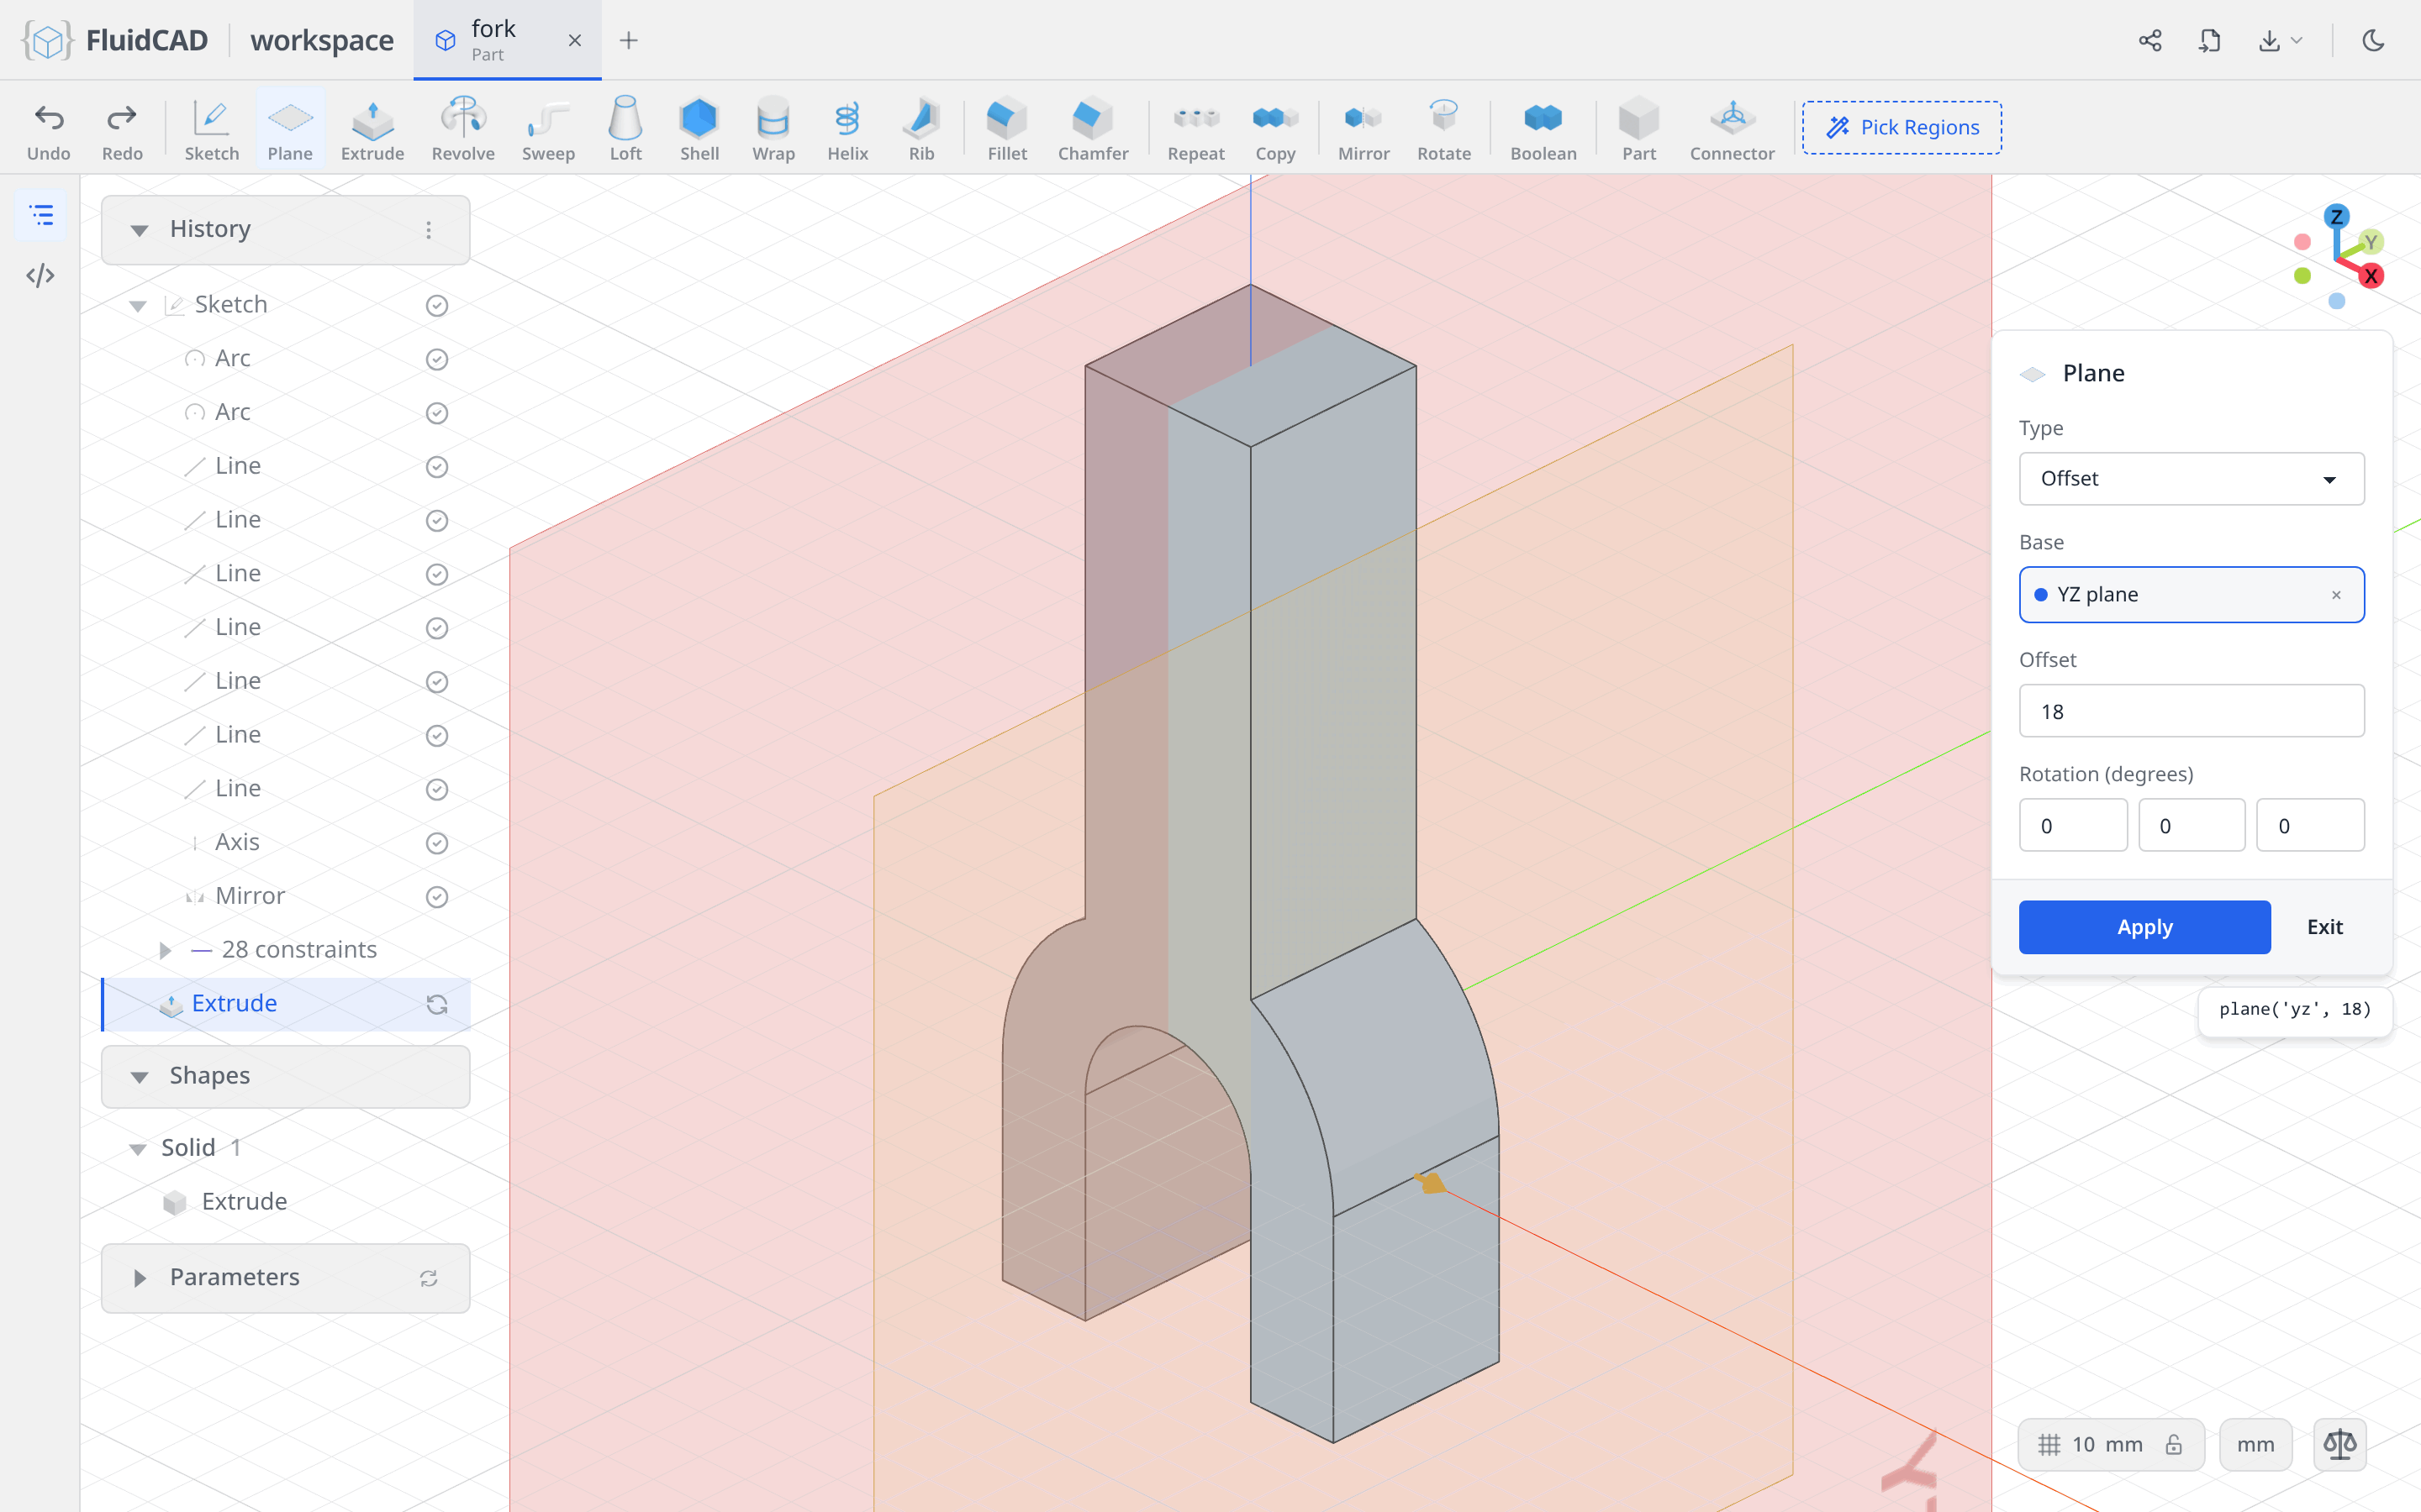The width and height of the screenshot is (2421, 1512).
Task: Select the Chamfer tool
Action: (1093, 129)
